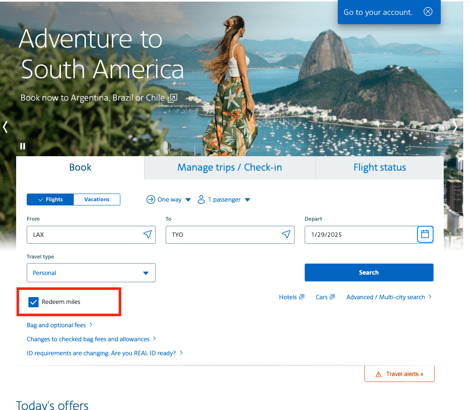Go to previous carousel slide
The height and width of the screenshot is (410, 470).
[5, 127]
